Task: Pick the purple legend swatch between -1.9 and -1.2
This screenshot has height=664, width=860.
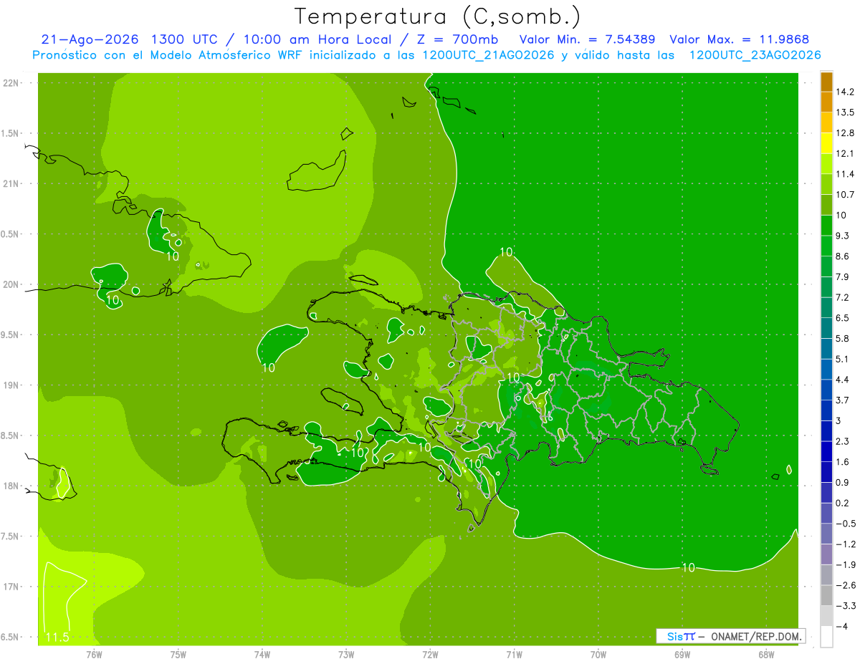Action: coord(826,554)
